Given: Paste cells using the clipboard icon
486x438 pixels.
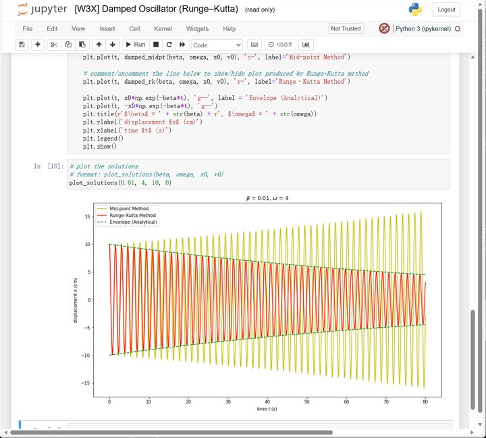Looking at the screenshot, I should tap(82, 45).
